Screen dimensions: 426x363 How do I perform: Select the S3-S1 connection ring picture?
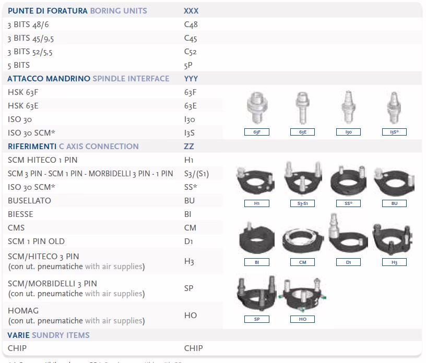pos(303,179)
